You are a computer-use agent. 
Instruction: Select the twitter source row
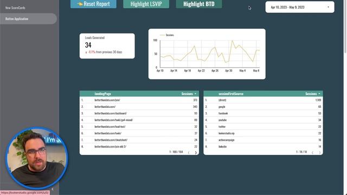(x=263, y=126)
